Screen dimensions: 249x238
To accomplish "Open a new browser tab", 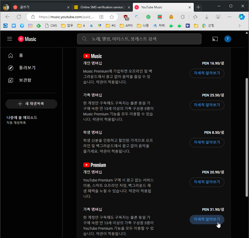I will coord(198,7).
